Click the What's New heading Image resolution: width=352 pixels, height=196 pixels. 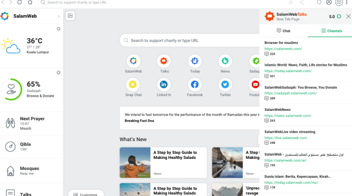coord(133,139)
